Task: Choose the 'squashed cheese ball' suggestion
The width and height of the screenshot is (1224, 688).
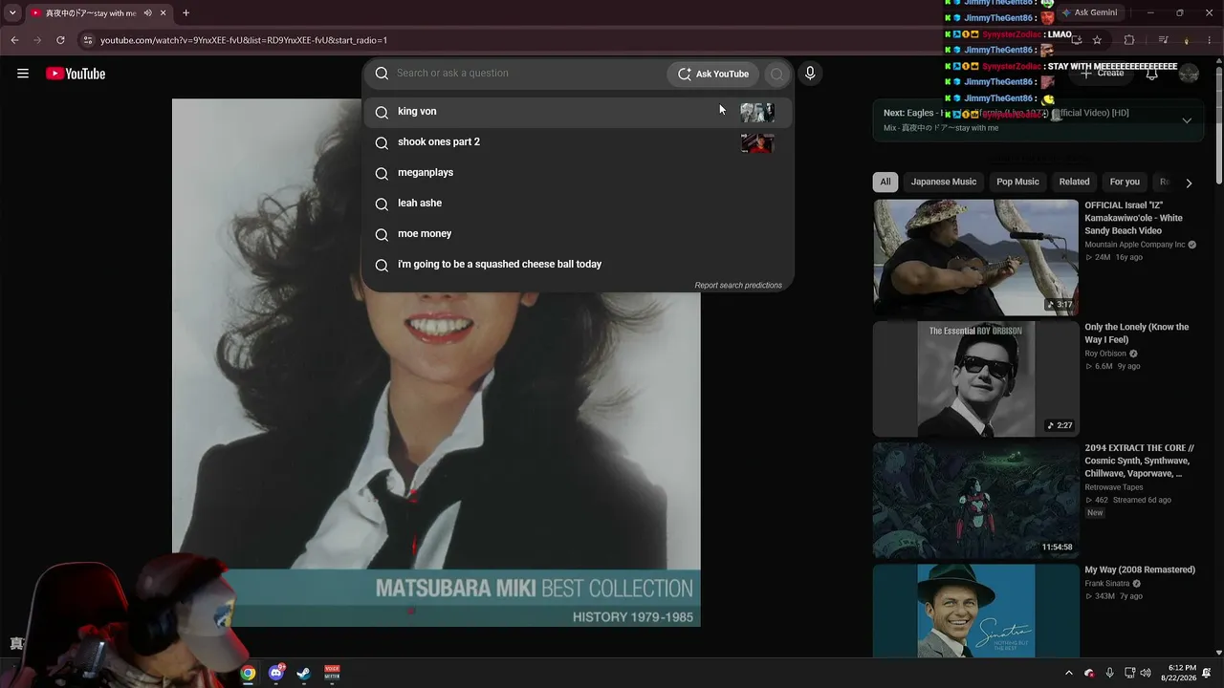Action: [x=578, y=265]
